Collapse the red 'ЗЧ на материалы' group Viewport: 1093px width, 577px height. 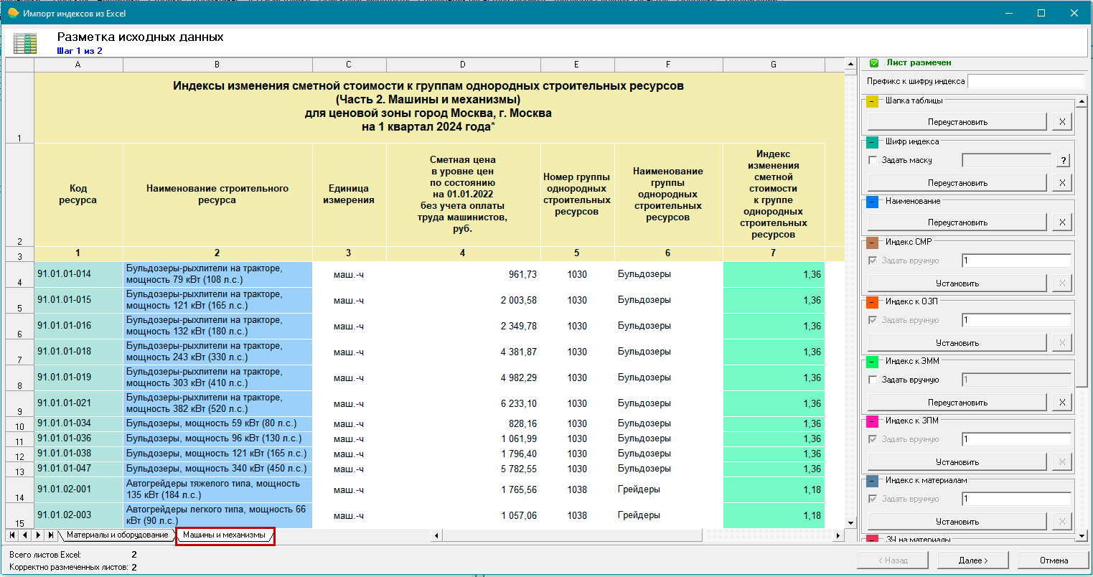point(873,539)
